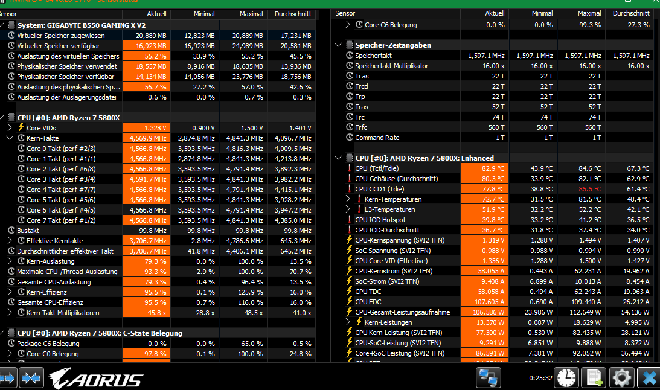Screen dimensions: 660x390
Task: Click thermometer icon beside CPU (Tctl/Tdie)
Action: [x=350, y=168]
